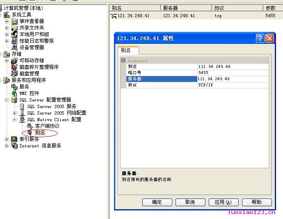Select the Server (服务器) property row label
The image size is (283, 219).
162,79
